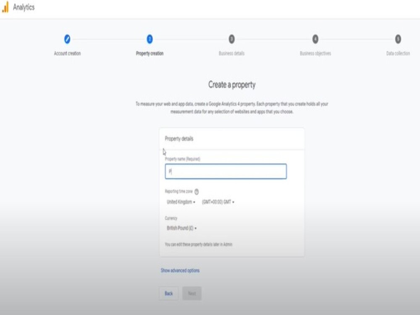Viewport: 420px width, 315px height.
Task: Click Show advanced options link
Action: coord(180,270)
